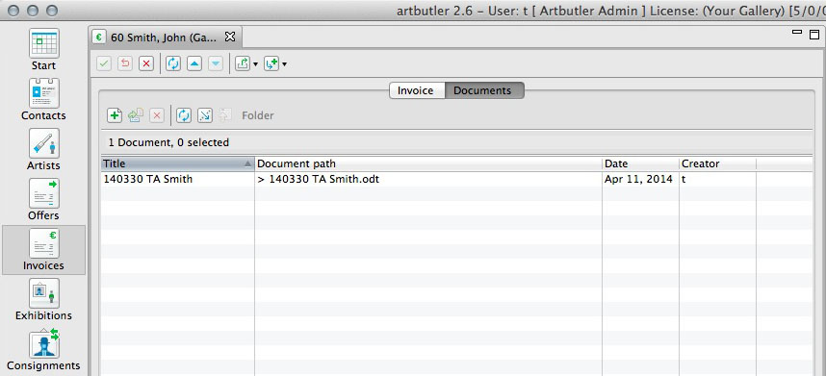Click the 1 Document, 0 selected status

168,142
